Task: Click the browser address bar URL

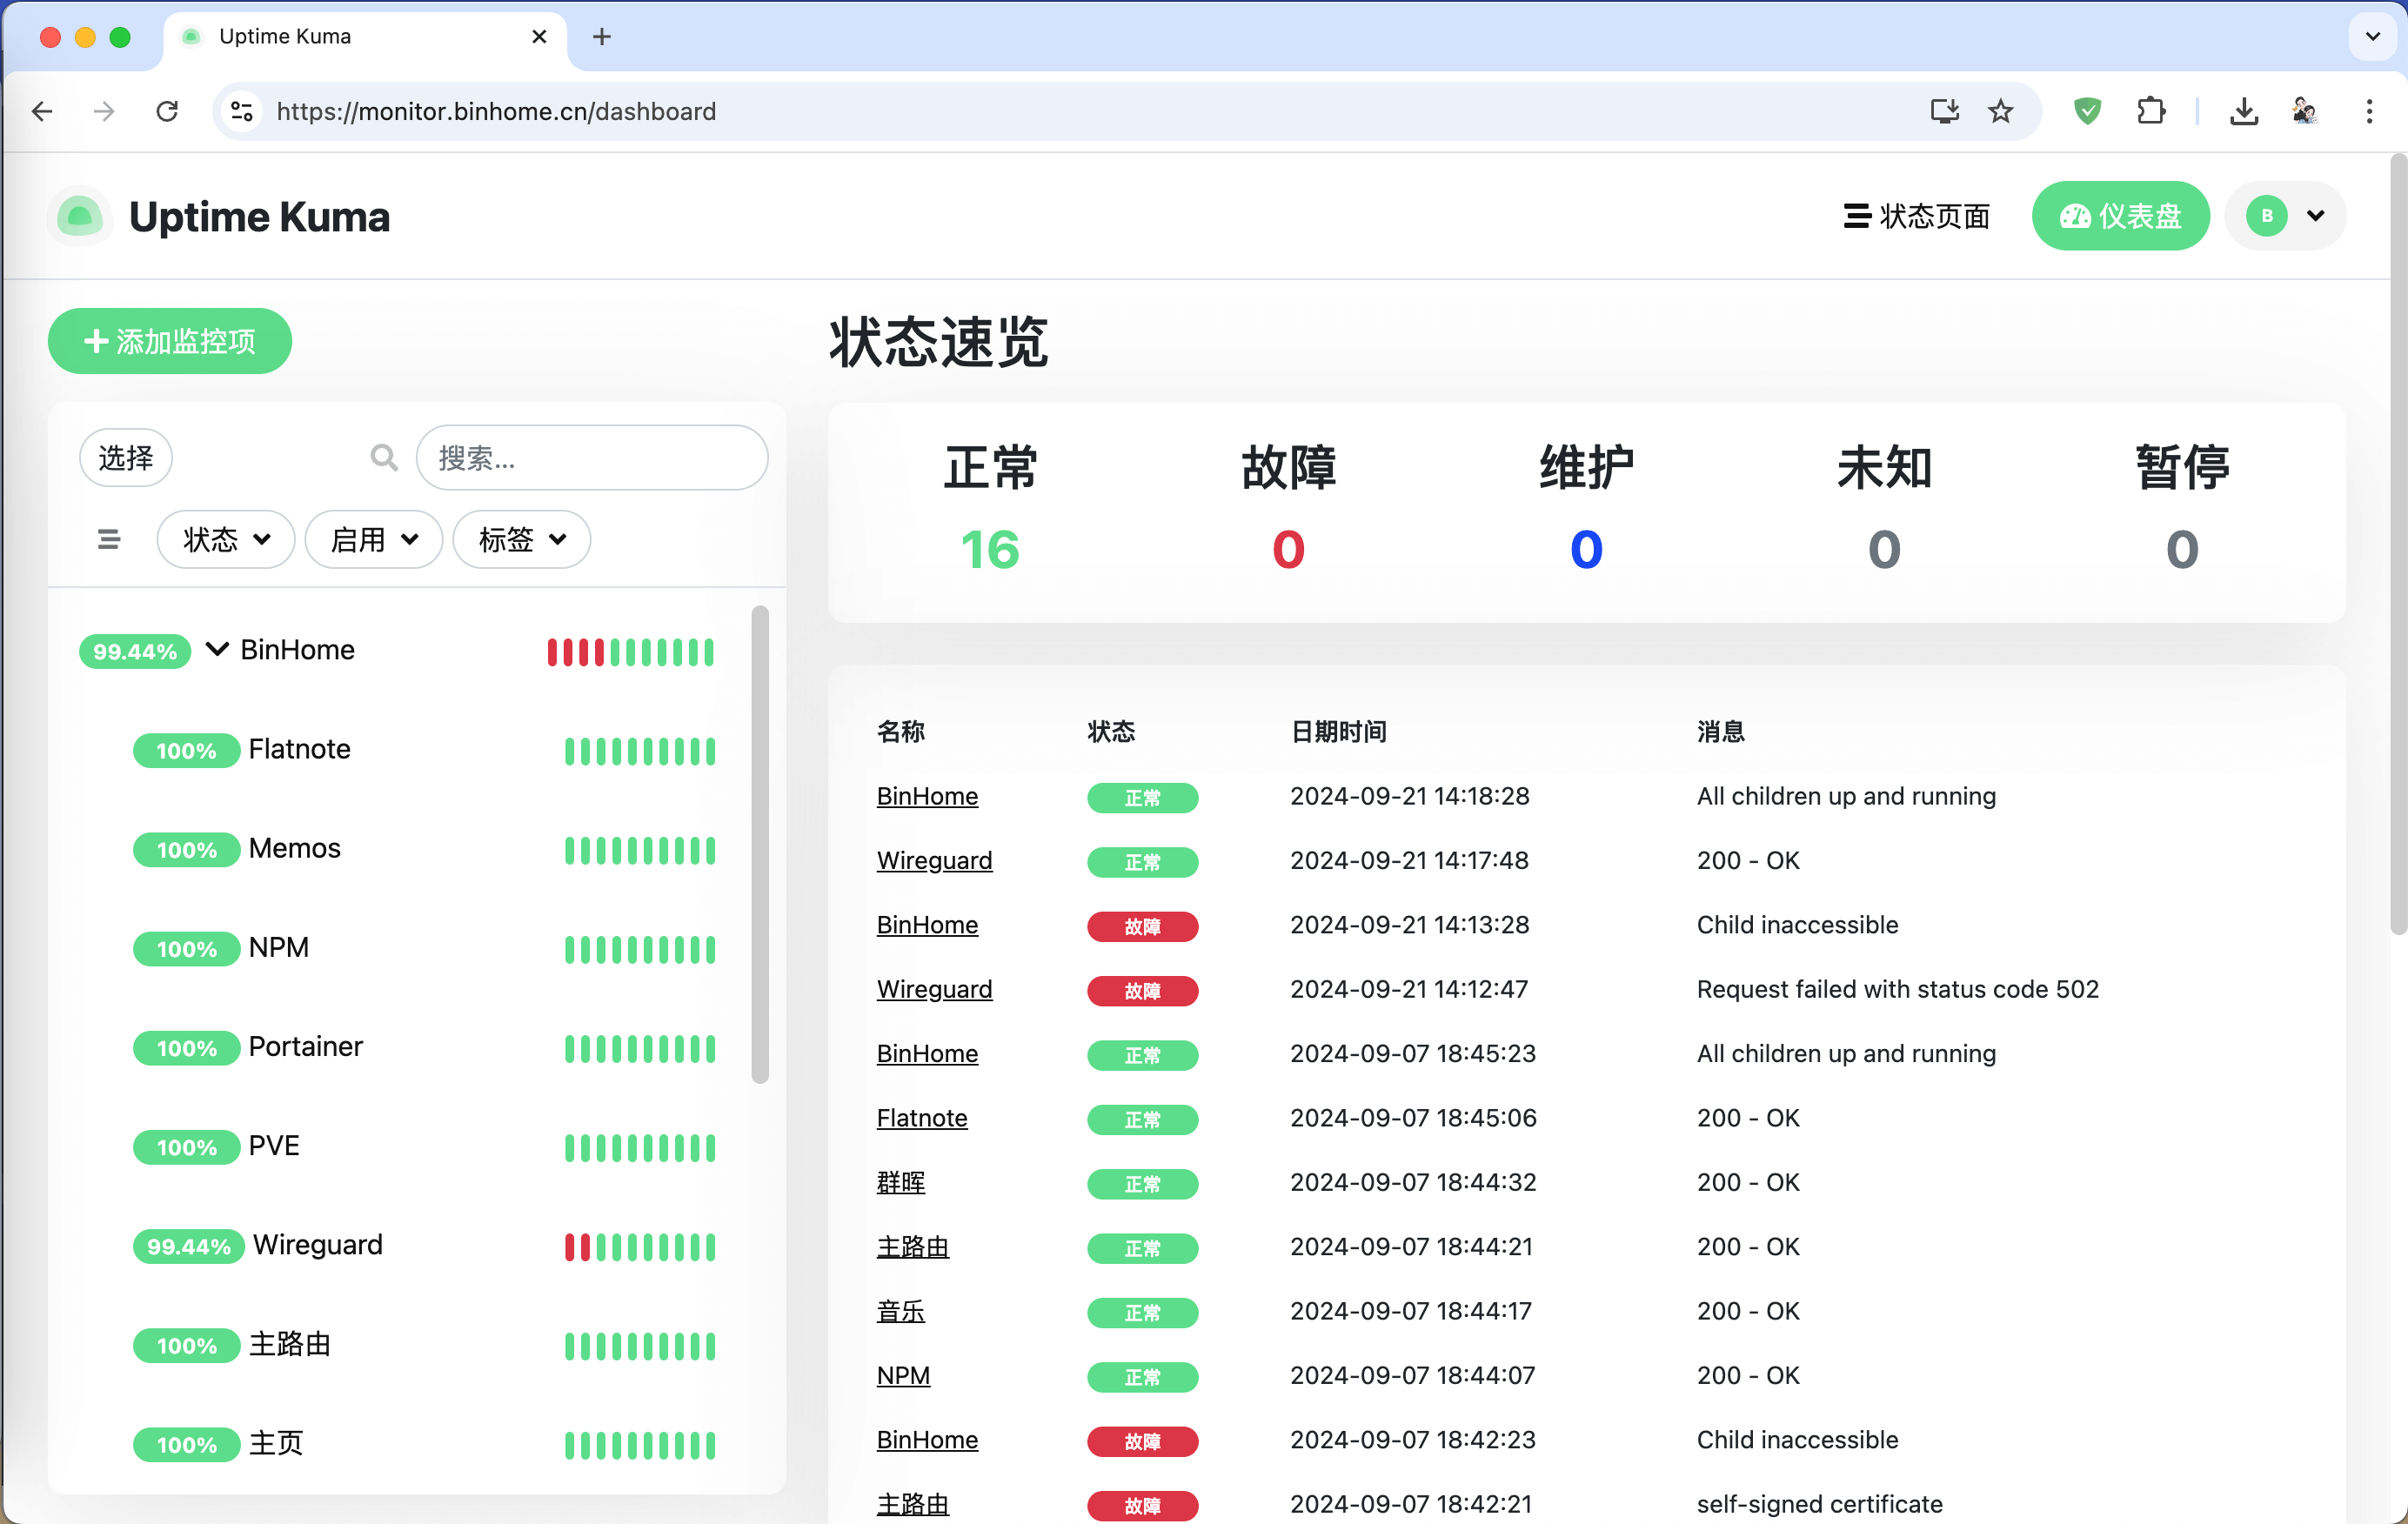Action: click(x=496, y=111)
